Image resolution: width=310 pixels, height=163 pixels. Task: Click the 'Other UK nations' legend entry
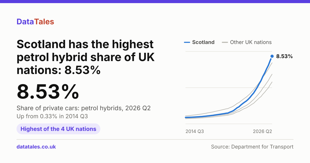pyautogui.click(x=247, y=42)
